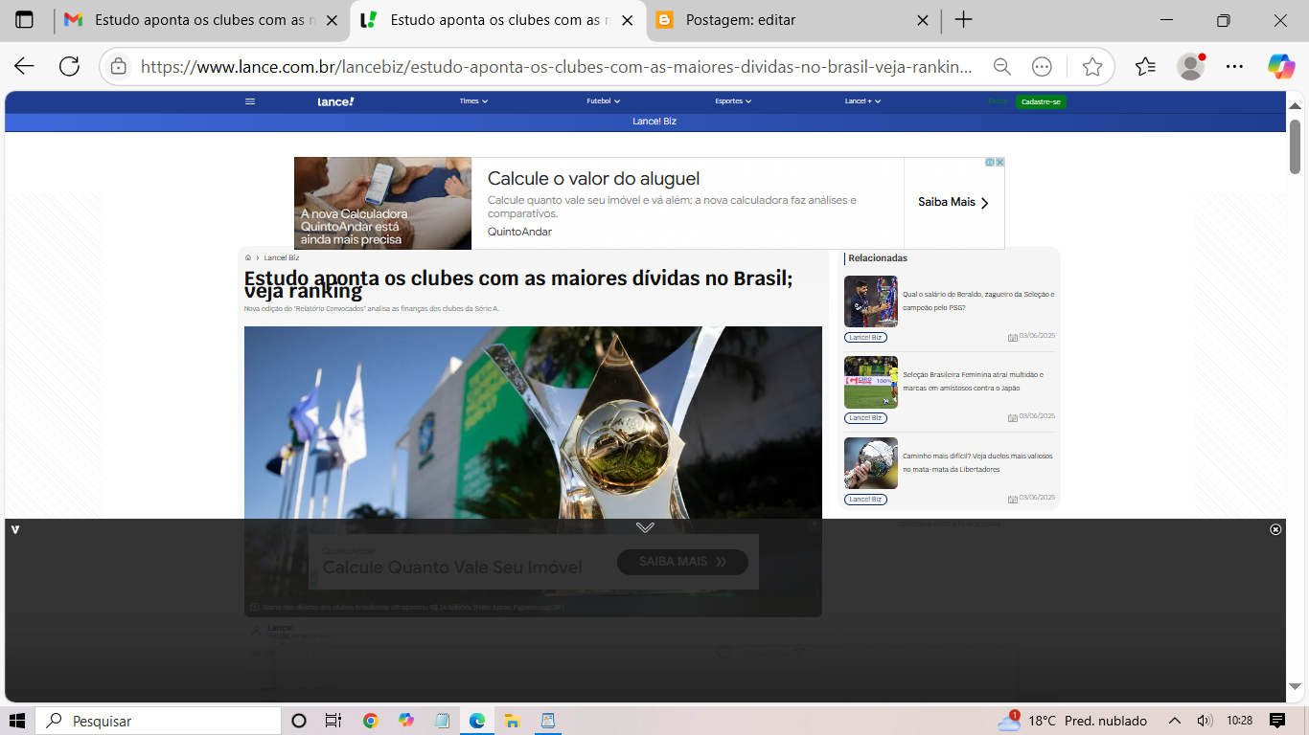Expand the Times dropdown menu
The height and width of the screenshot is (735, 1309).
tap(473, 101)
